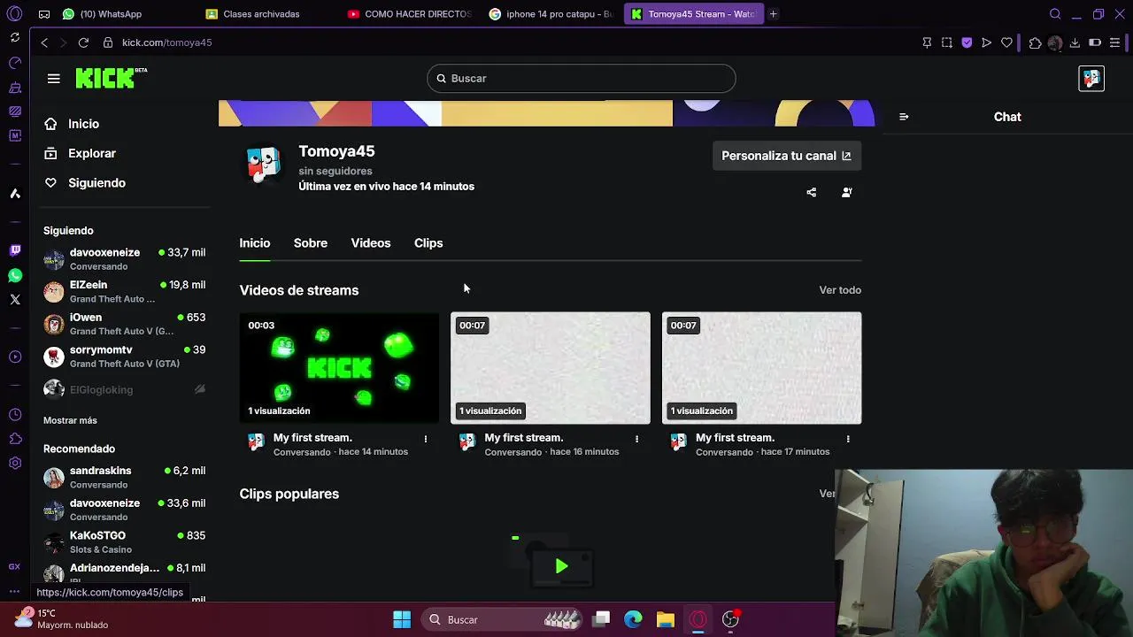Switch to the Sobre tab
Screen dimensions: 1133x637
311,243
